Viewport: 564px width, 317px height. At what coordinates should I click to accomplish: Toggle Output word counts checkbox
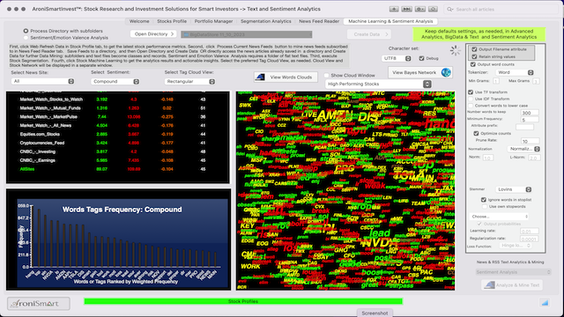[x=473, y=64]
